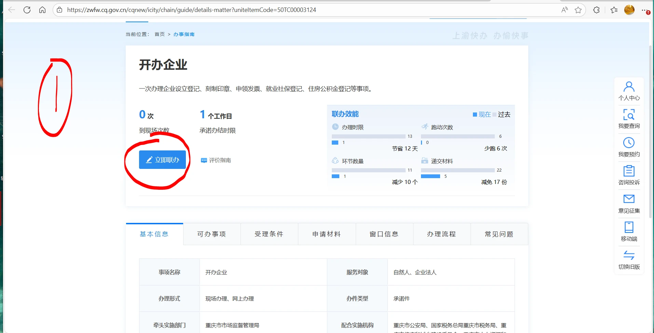Switch to 申请材料 tab
Image resolution: width=654 pixels, height=333 pixels.
pos(327,234)
